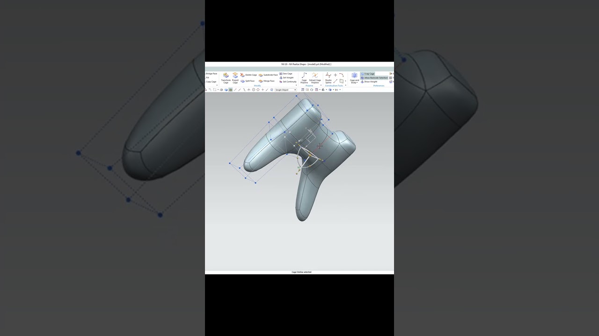This screenshot has height=336, width=599.
Task: Click the Cage and Body display icon
Action: coord(354,75)
